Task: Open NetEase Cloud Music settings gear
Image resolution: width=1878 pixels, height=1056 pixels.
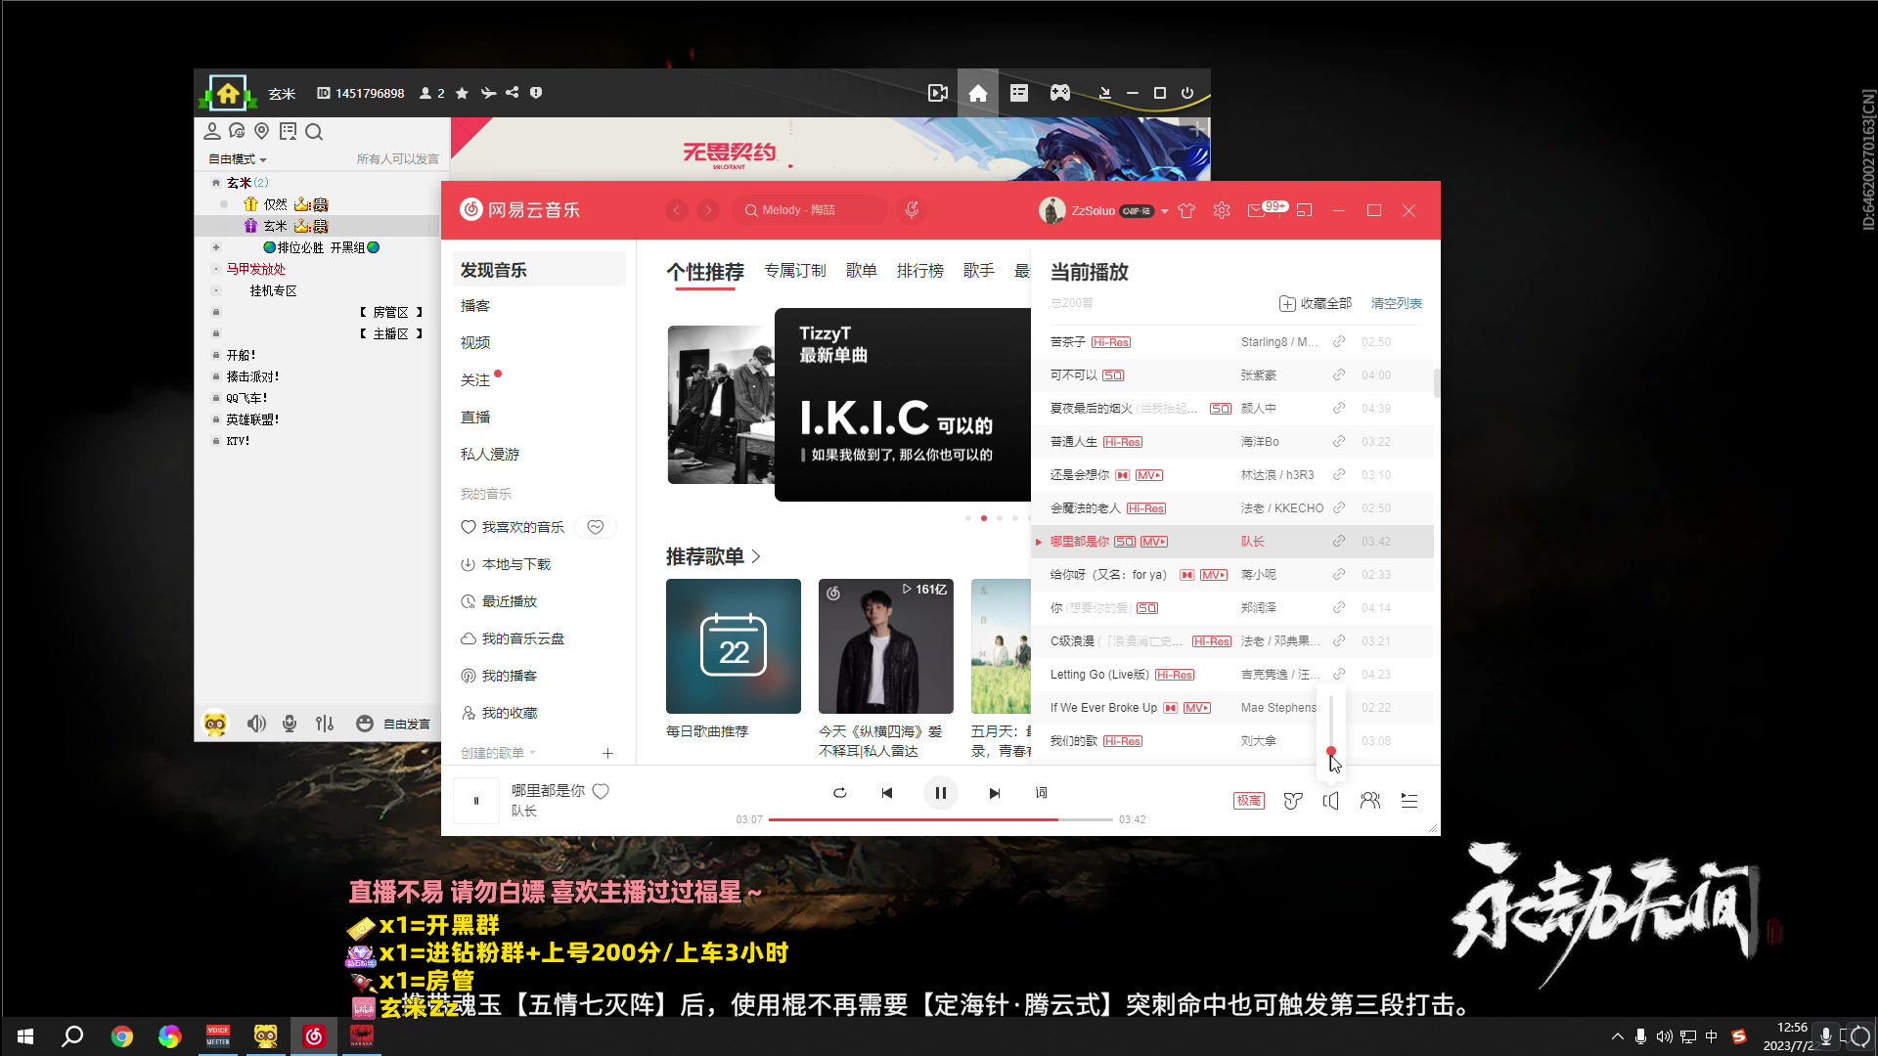Action: 1222,210
